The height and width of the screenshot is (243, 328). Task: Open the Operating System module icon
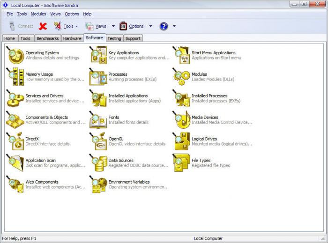click(15, 55)
